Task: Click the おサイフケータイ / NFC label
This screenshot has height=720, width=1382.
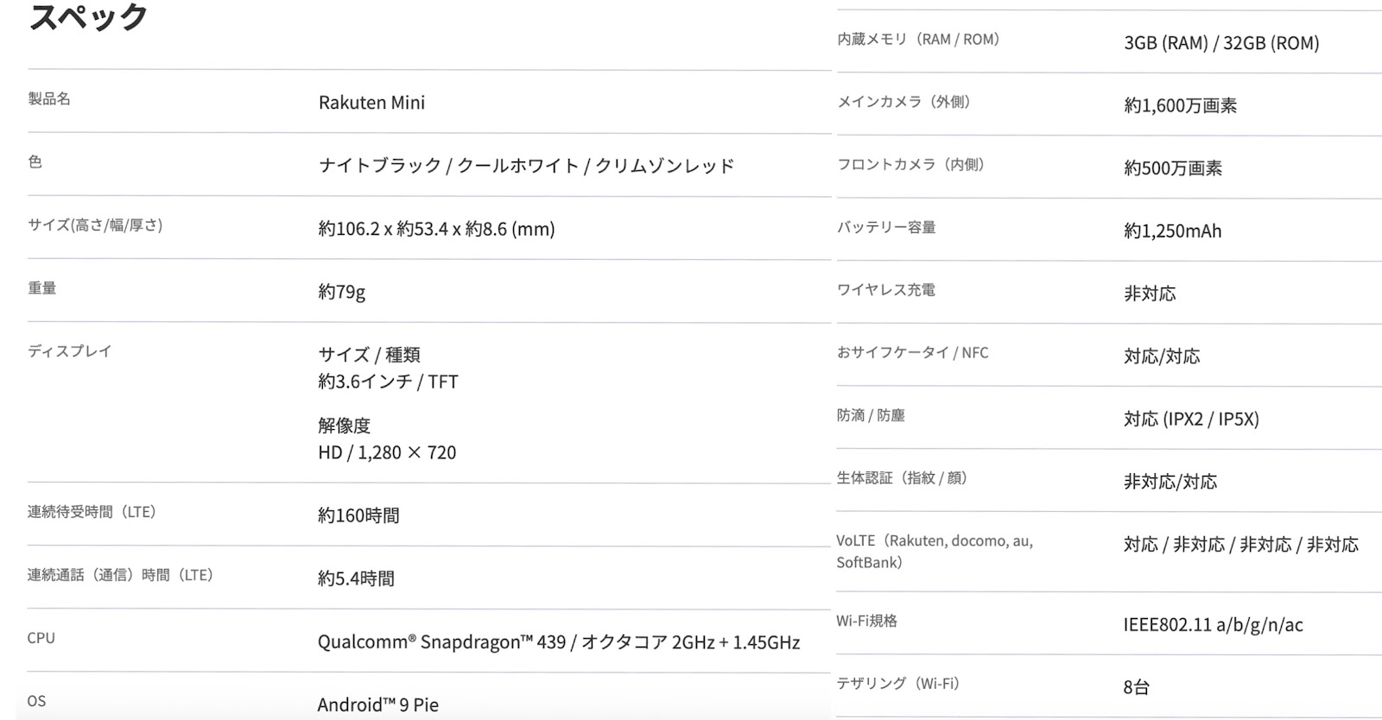Action: point(913,353)
